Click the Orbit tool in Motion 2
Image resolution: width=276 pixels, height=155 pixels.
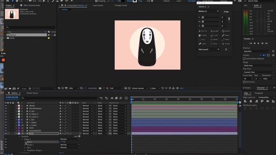point(215,40)
